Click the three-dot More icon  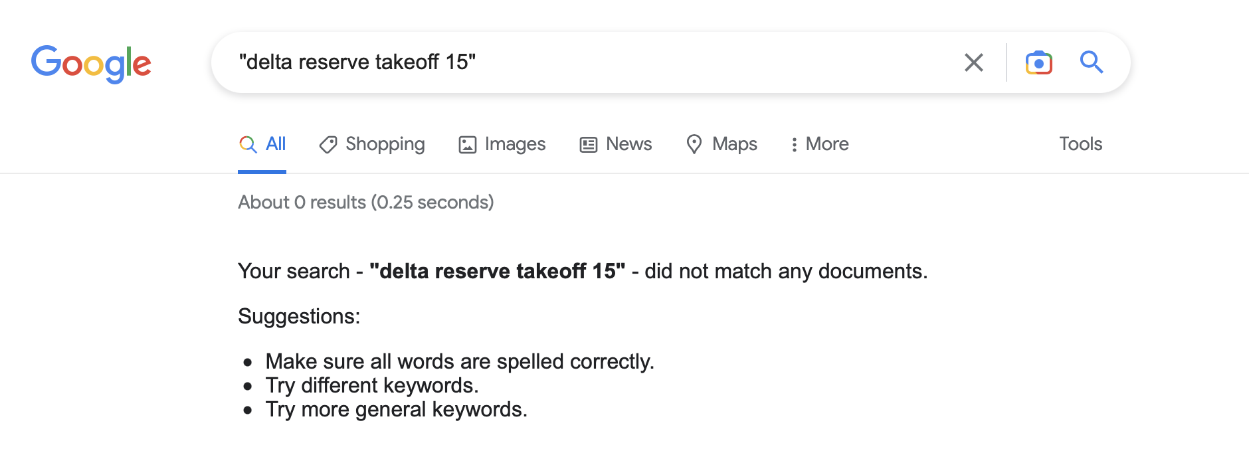coord(794,144)
